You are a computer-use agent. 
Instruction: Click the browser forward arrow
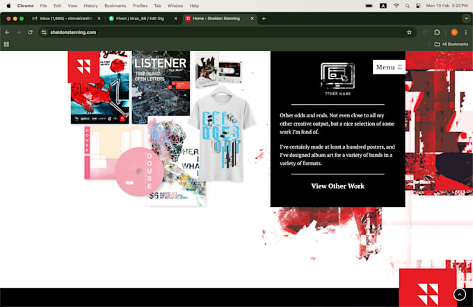tap(19, 32)
